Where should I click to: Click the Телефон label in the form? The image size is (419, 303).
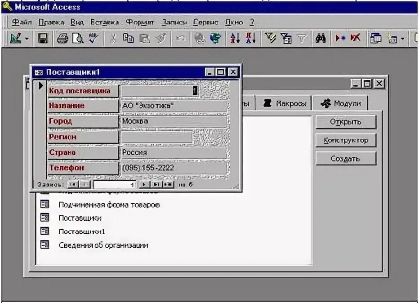83,168
